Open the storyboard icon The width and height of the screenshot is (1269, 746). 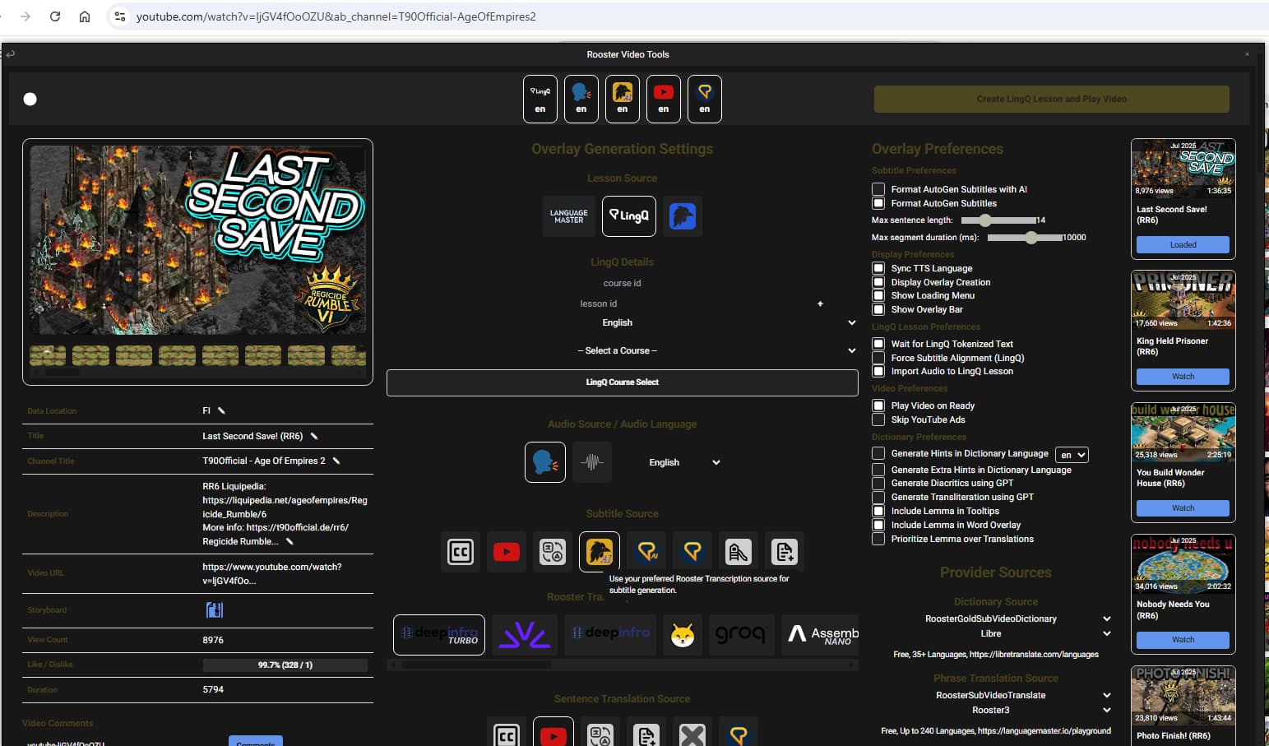pos(214,610)
